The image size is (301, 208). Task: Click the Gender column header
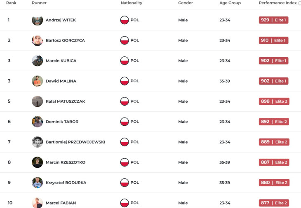click(x=186, y=3)
